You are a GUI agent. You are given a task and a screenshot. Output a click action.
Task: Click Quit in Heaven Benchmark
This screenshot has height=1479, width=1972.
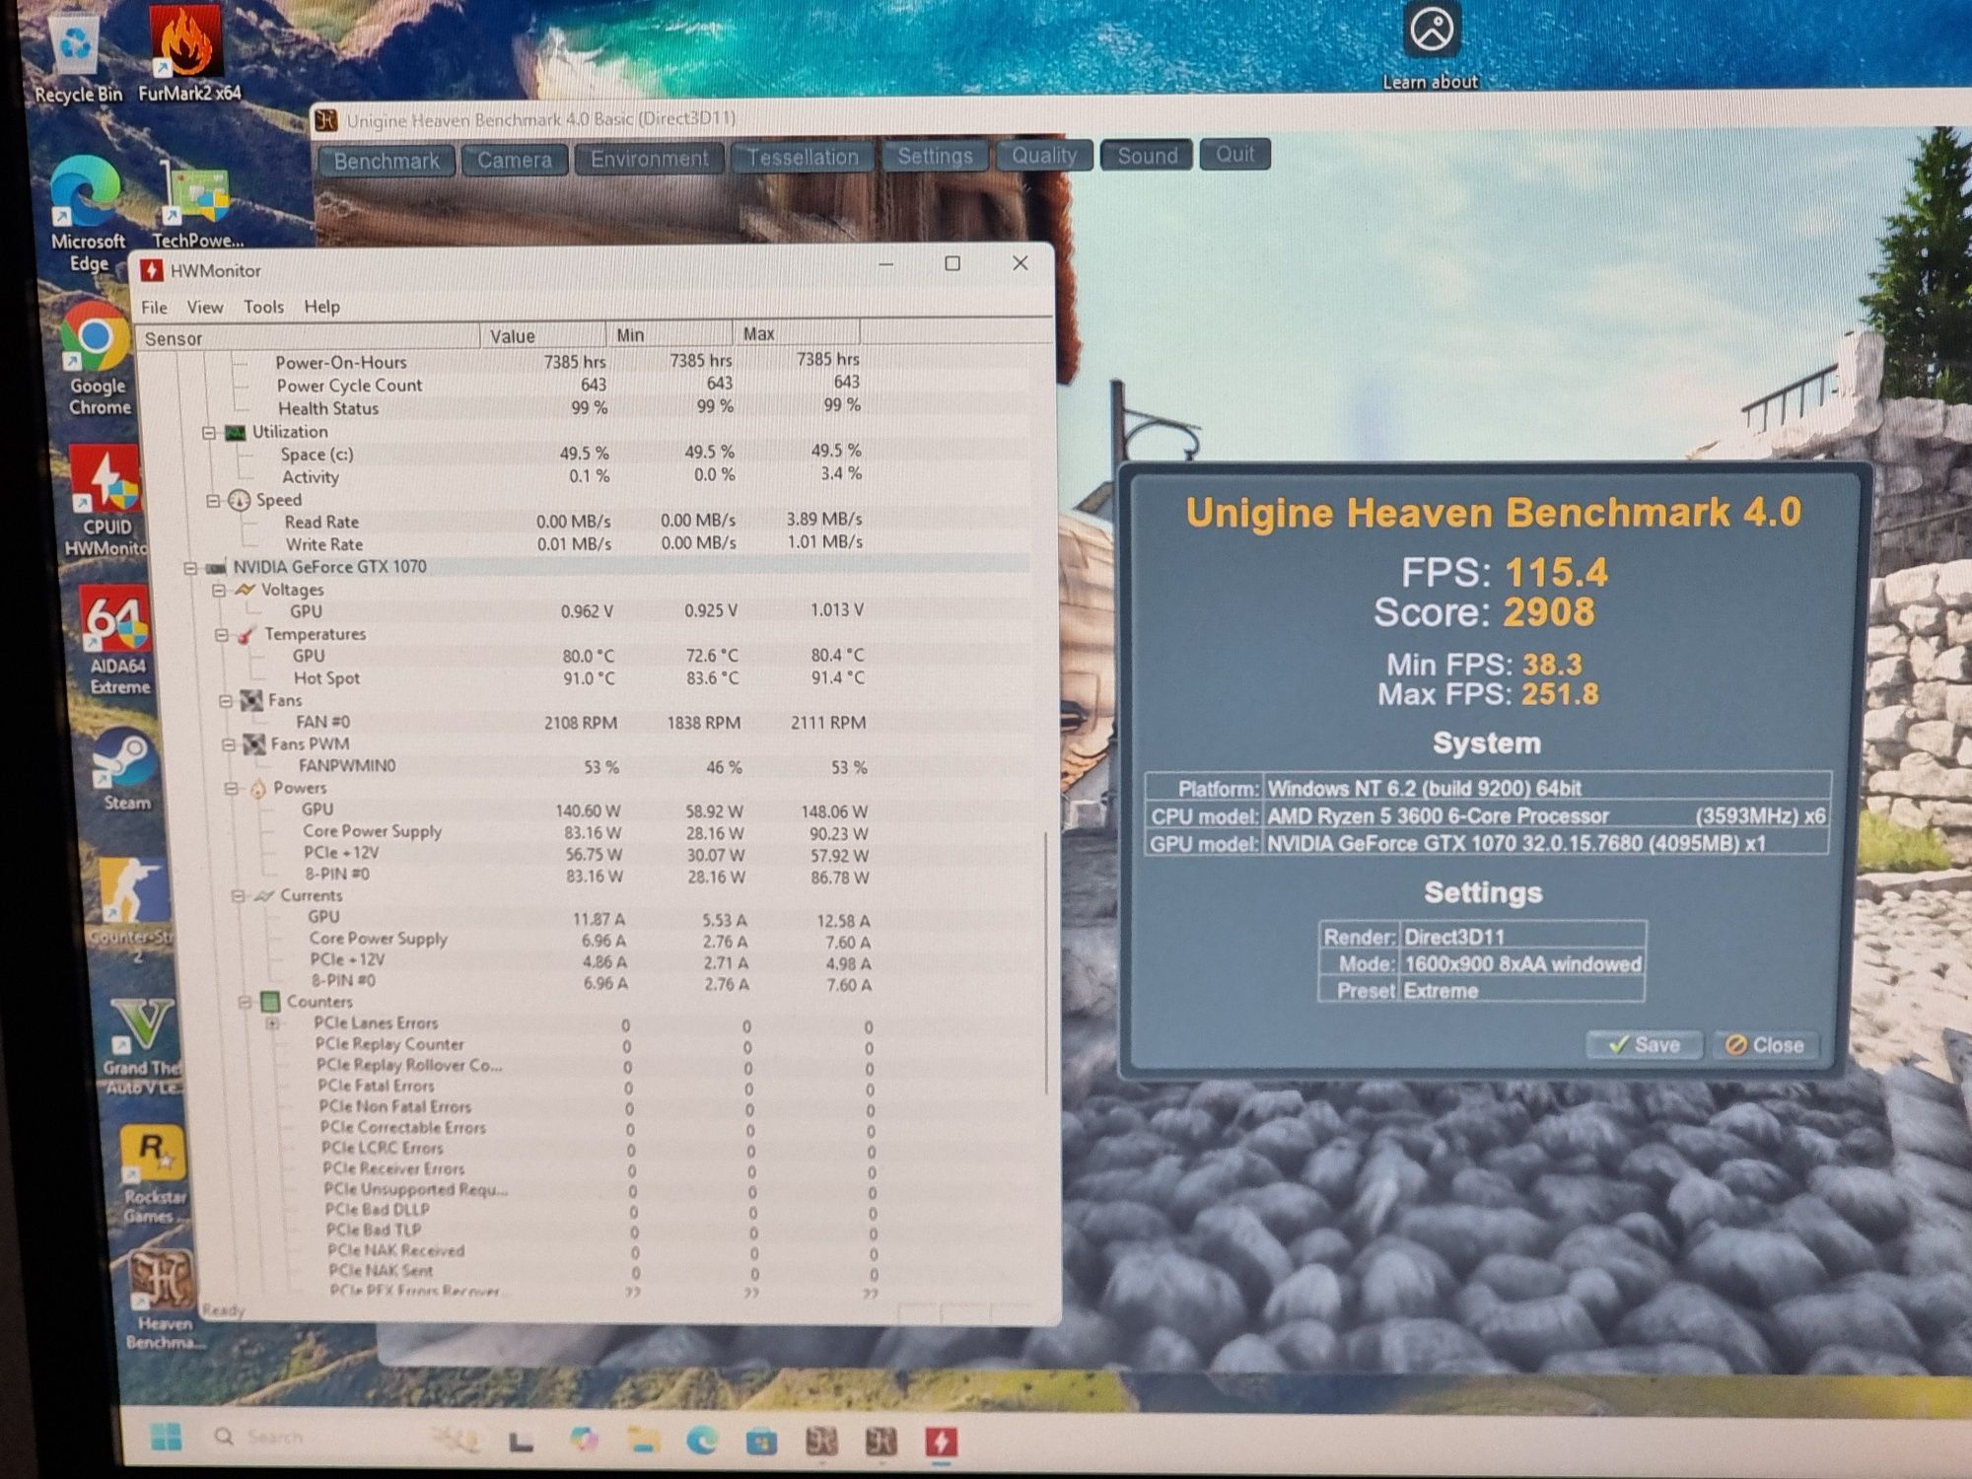tap(1234, 154)
